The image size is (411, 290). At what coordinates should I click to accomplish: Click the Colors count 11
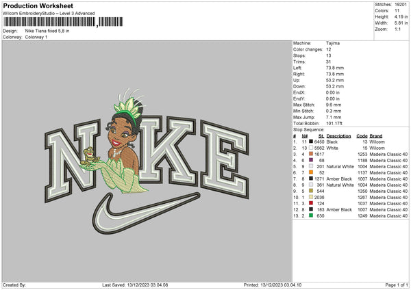(x=397, y=11)
